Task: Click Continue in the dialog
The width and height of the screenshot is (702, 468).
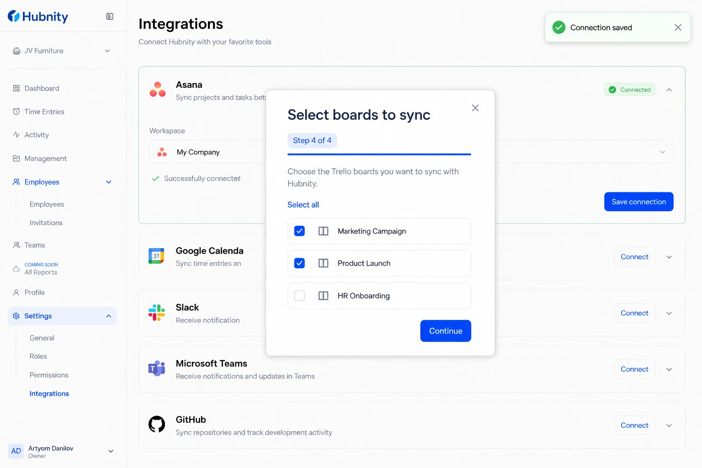Action: point(446,331)
